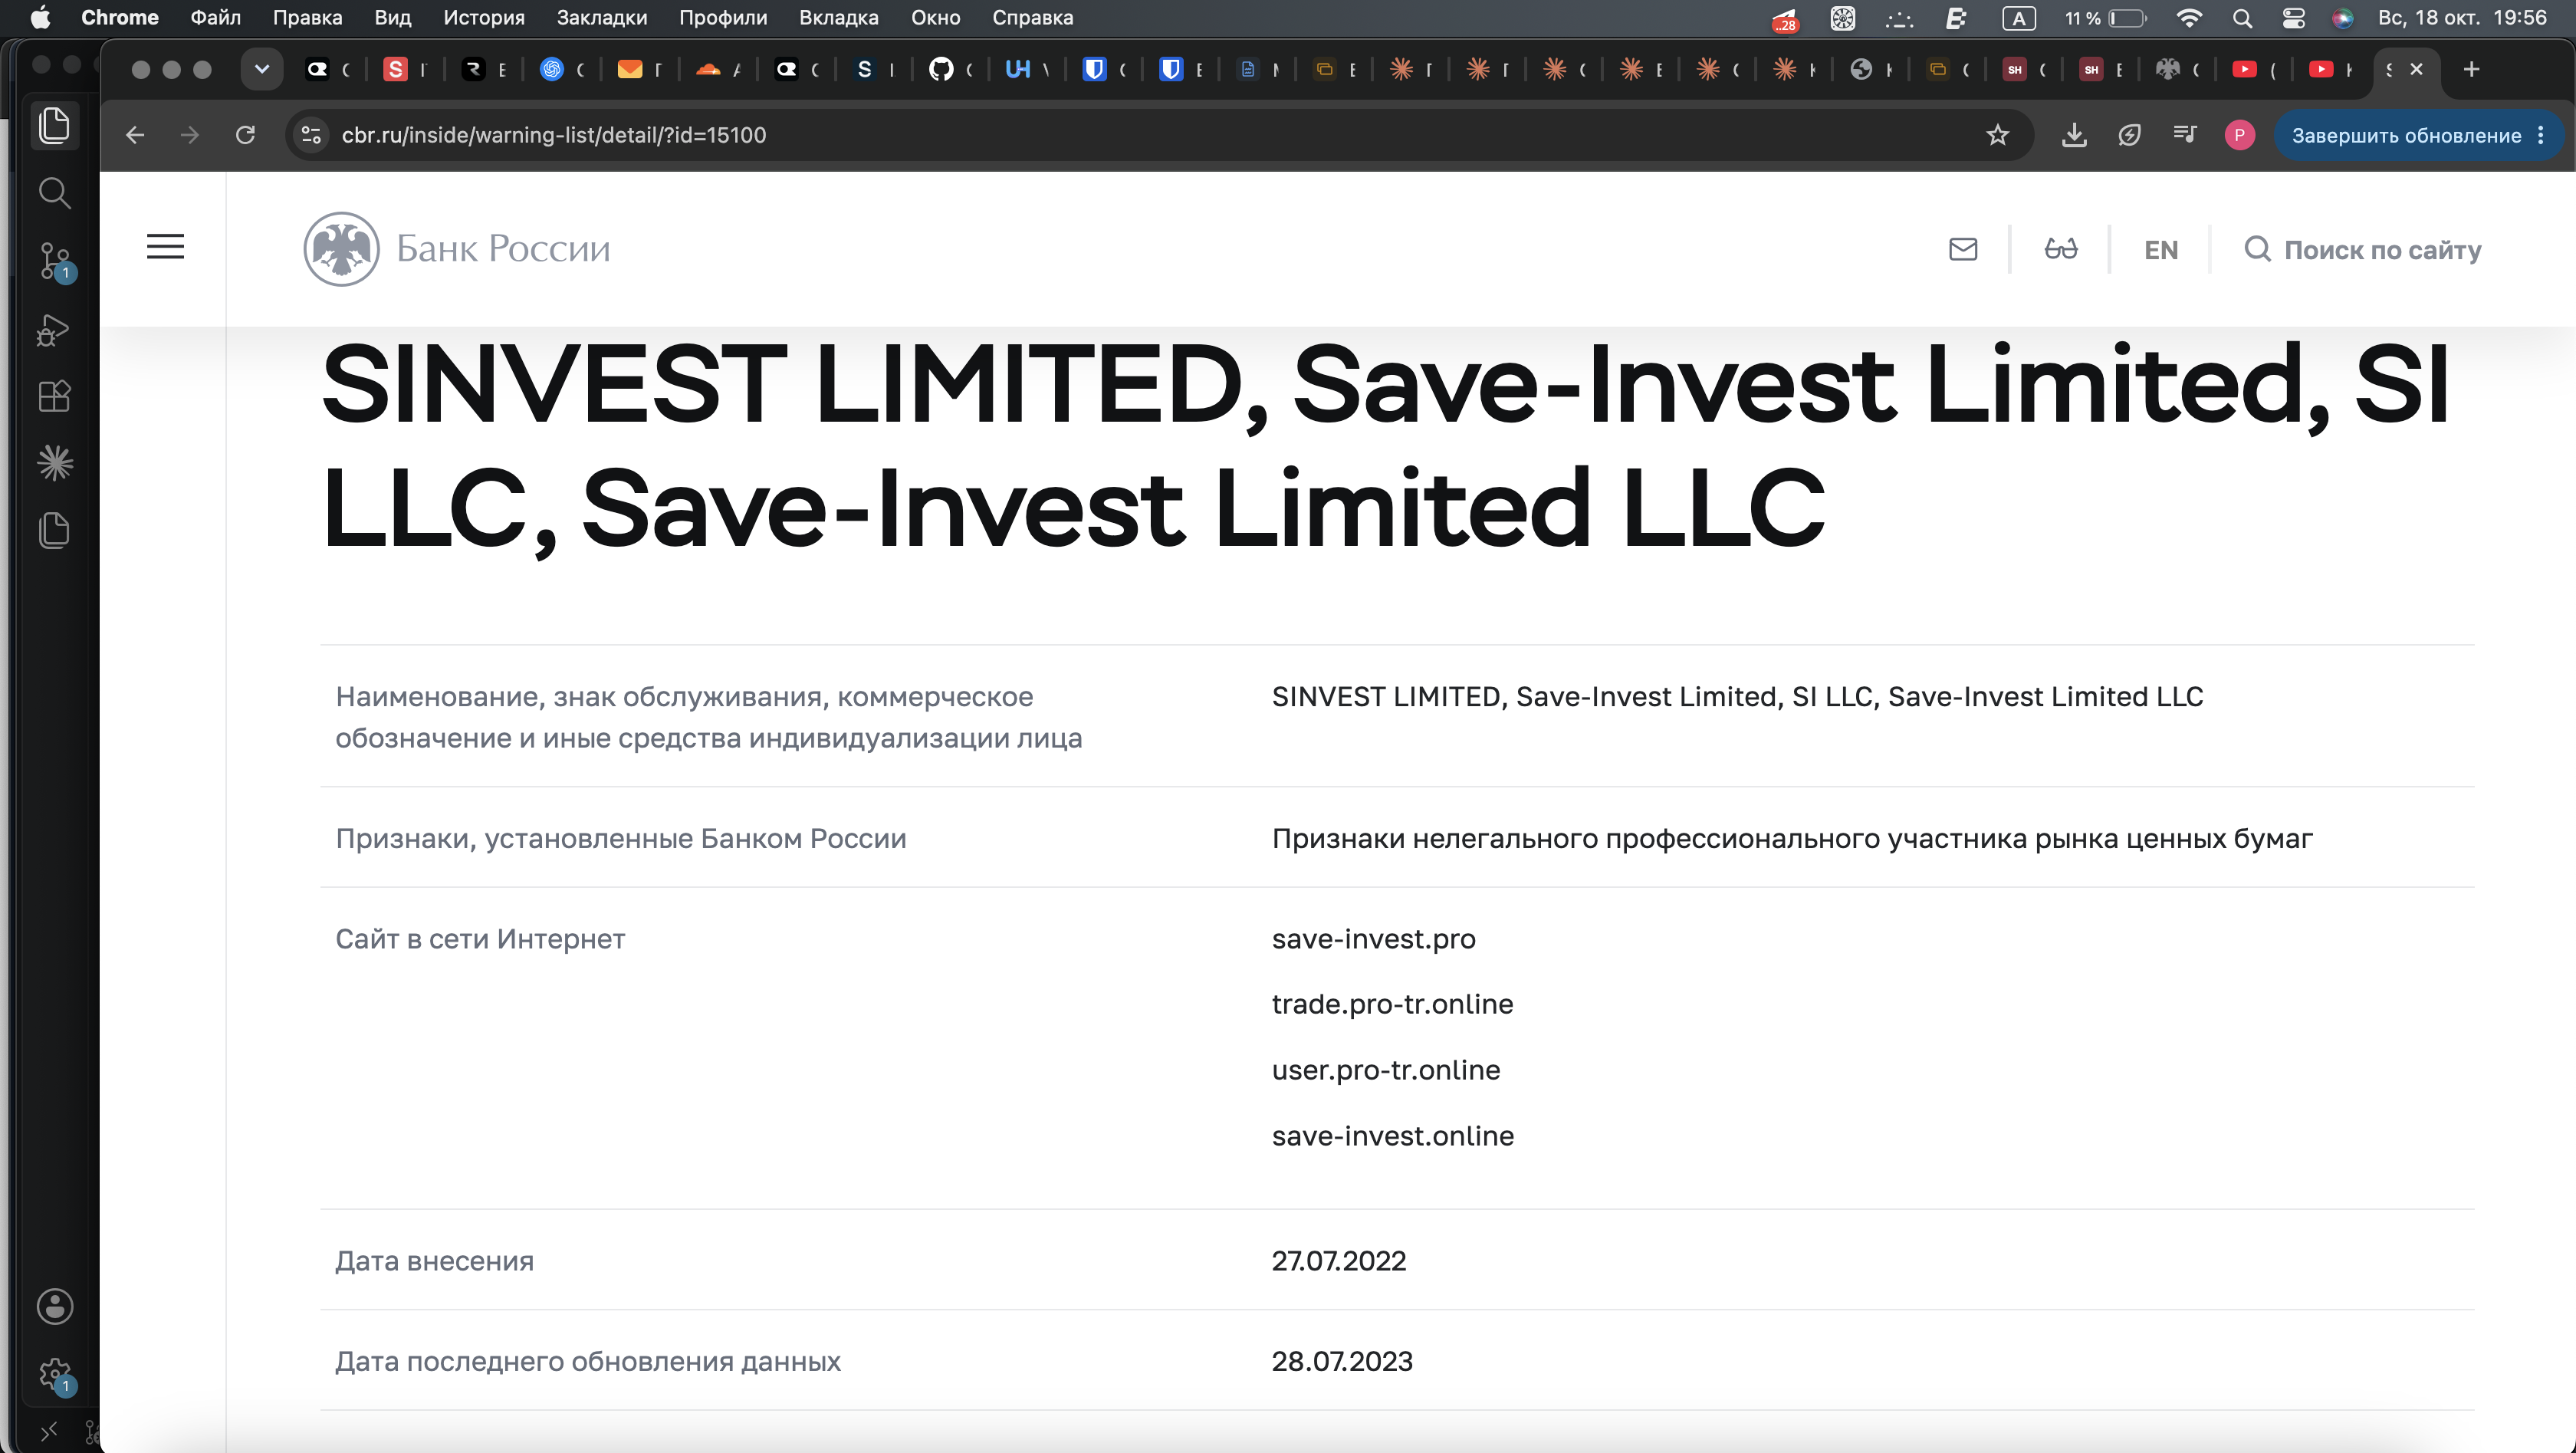Click the date value 28.07.2023
The image size is (2576, 1453).
pyautogui.click(x=1342, y=1361)
